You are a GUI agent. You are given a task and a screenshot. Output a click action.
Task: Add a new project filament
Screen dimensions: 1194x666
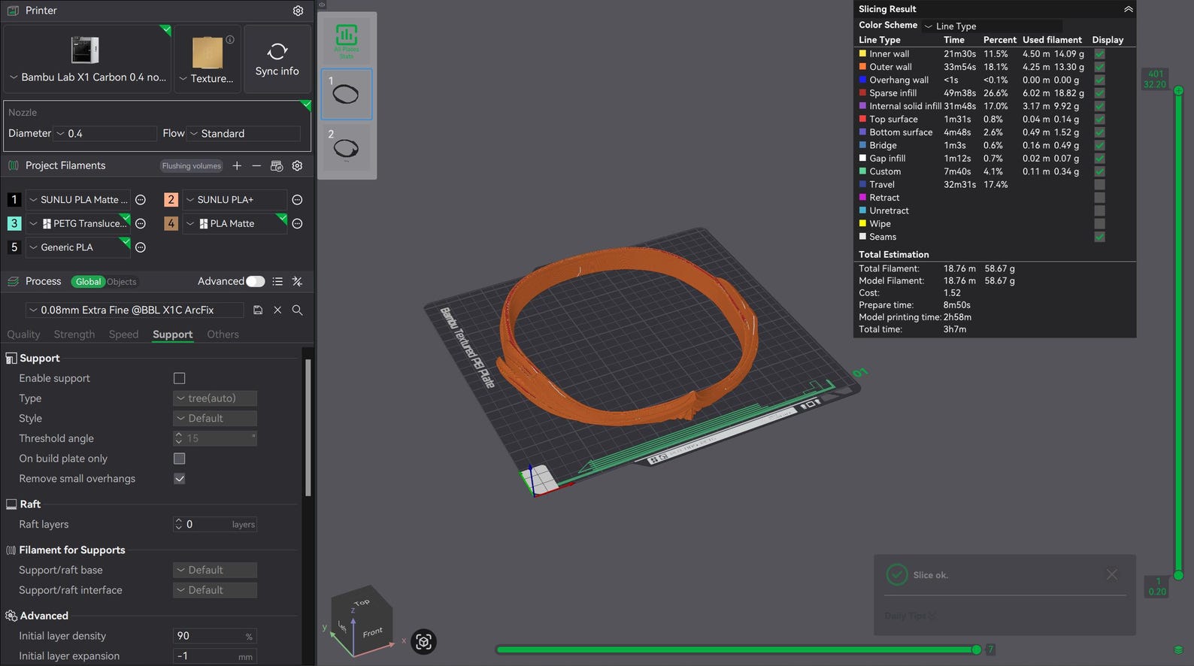click(237, 165)
